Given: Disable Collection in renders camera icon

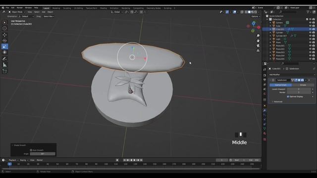Looking at the screenshot, I should [x=314, y=19].
